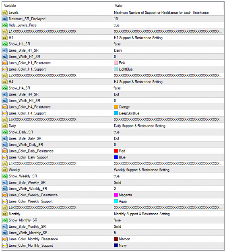
Task: Select the Monthly Support & Resistance Setting text
Action: [x=142, y=214]
